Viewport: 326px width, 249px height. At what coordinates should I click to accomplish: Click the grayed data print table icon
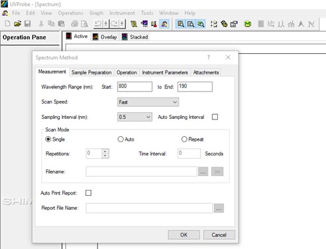click(261, 24)
